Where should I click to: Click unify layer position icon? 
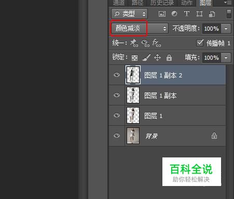pos(134,43)
